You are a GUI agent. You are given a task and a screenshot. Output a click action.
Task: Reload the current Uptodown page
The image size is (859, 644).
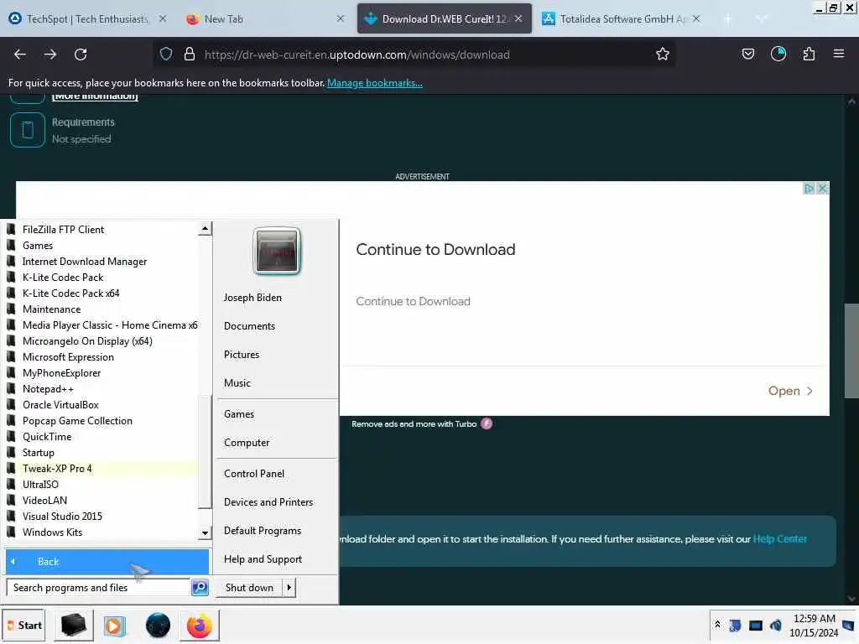[81, 55]
